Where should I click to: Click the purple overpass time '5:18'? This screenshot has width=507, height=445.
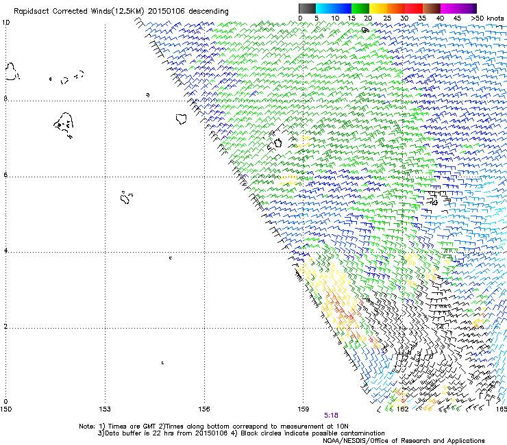(331, 416)
